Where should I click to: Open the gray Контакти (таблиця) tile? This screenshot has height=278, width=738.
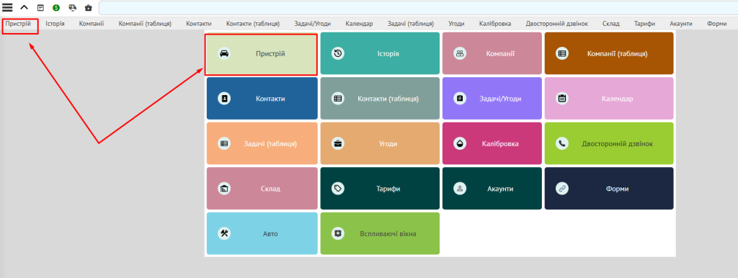tap(380, 99)
